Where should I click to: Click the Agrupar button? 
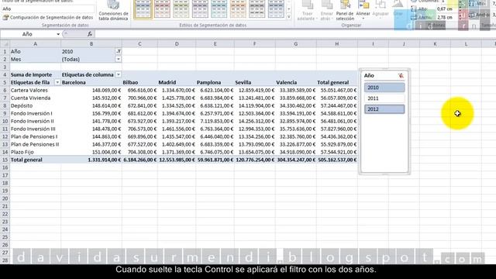(x=381, y=11)
